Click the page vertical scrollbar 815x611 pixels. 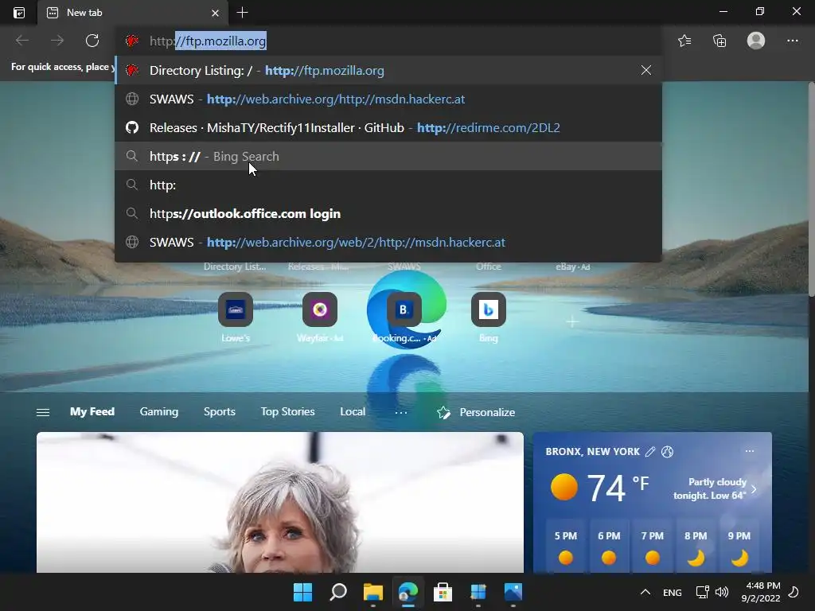click(811, 189)
